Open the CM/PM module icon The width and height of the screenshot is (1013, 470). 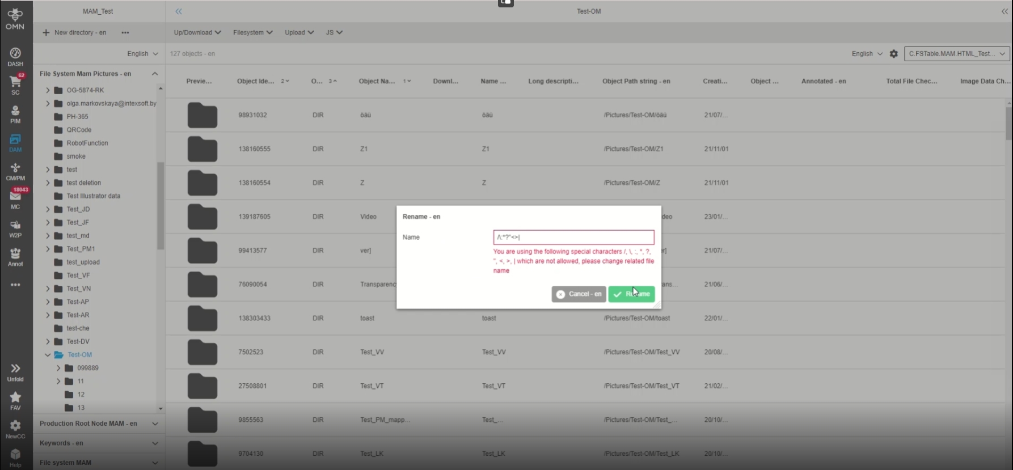(x=15, y=171)
